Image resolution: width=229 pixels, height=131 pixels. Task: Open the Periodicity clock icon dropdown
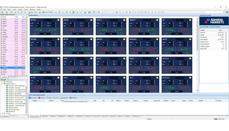point(90,12)
